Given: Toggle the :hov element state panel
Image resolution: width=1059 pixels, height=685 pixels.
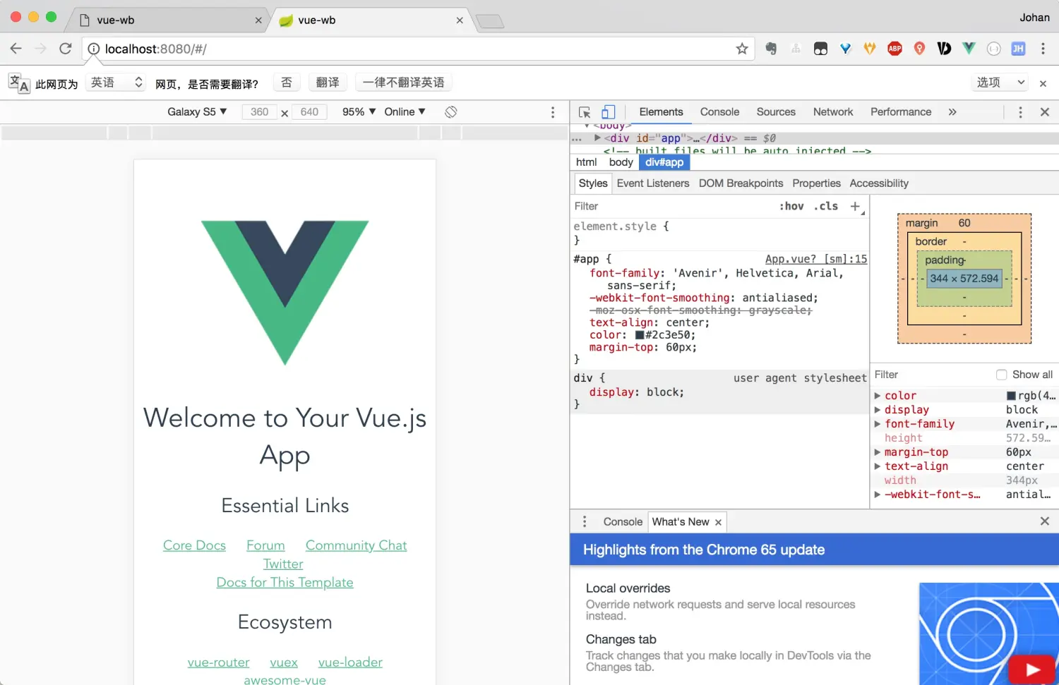Looking at the screenshot, I should pyautogui.click(x=791, y=206).
